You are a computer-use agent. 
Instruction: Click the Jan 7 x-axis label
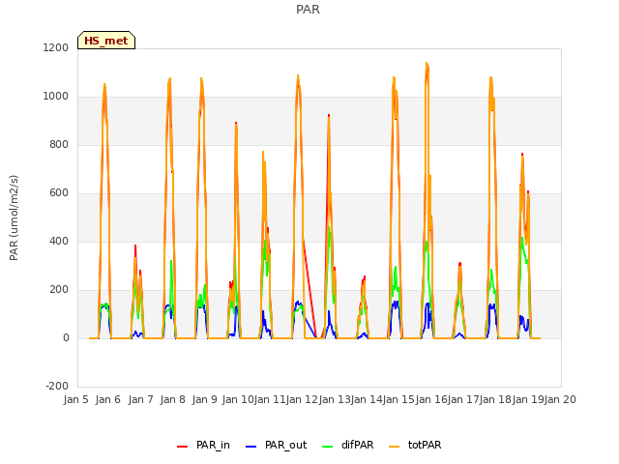[140, 399]
